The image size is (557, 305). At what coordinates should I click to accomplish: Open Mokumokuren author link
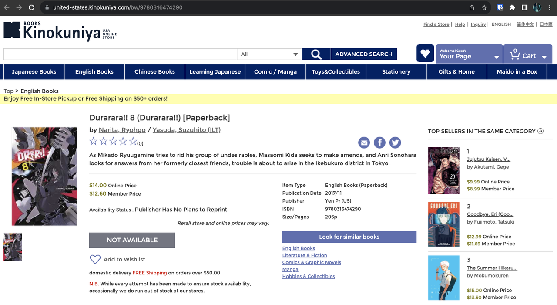(x=488, y=275)
